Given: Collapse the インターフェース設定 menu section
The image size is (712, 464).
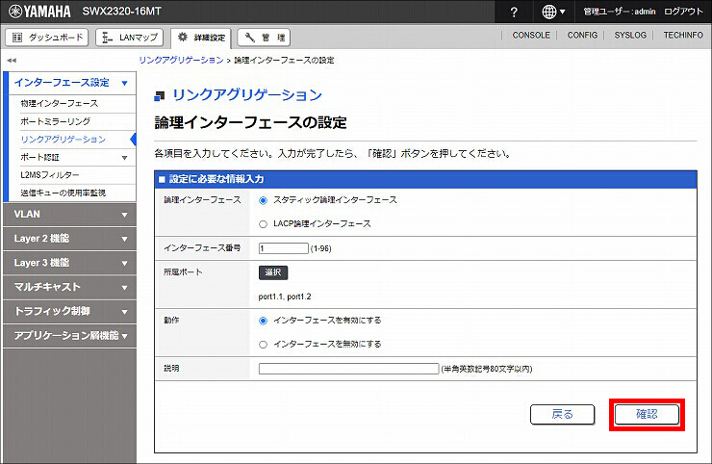Looking at the screenshot, I should point(72,83).
